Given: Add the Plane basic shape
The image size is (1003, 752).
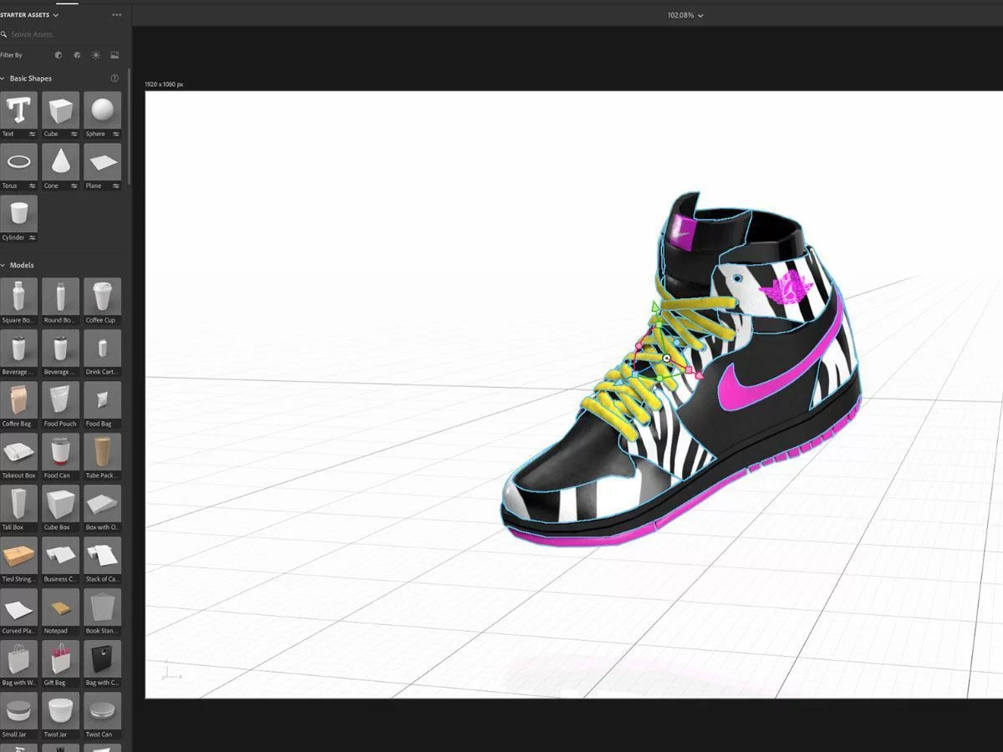Looking at the screenshot, I should (102, 162).
